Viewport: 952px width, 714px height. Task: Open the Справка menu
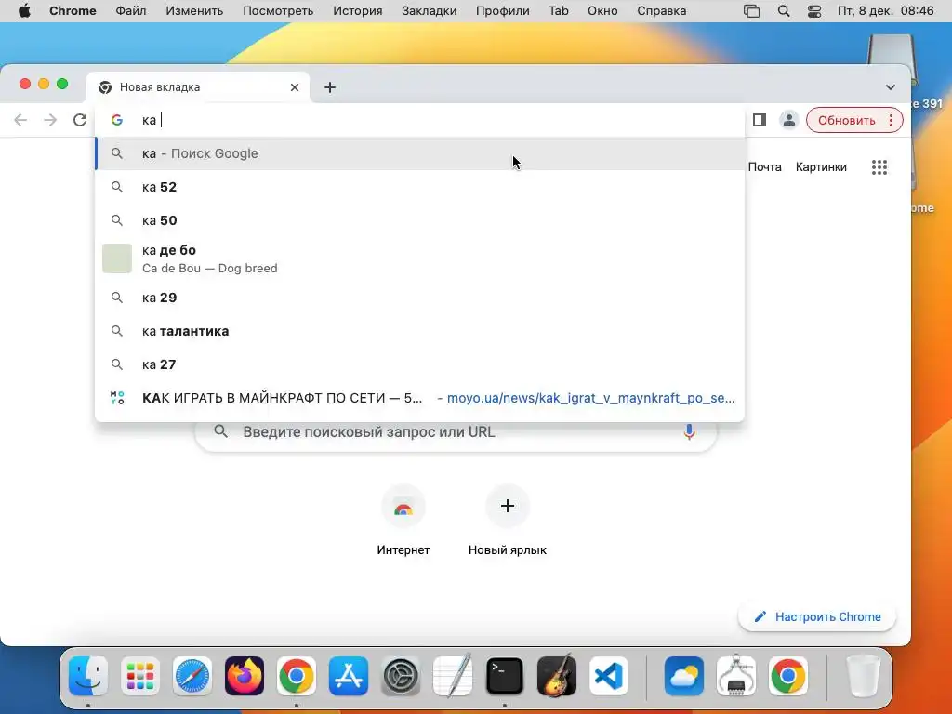662,11
